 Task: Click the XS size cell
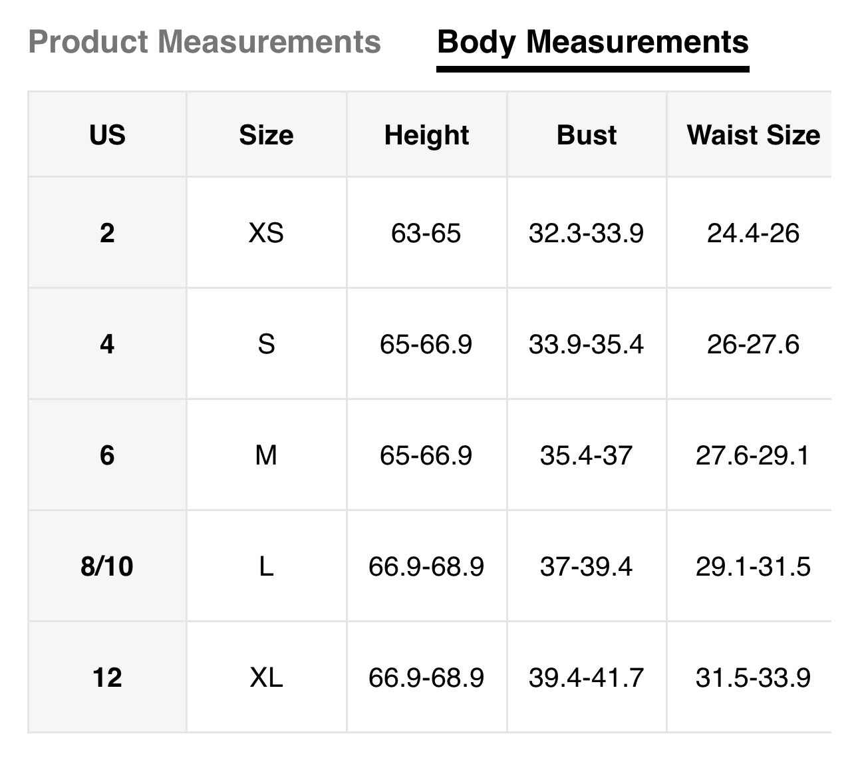(266, 233)
